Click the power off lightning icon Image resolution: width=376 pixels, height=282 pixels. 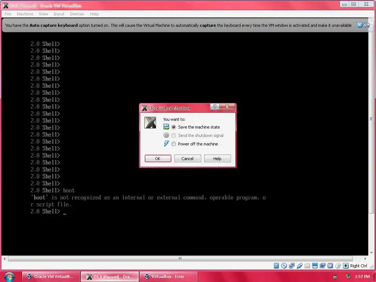166,144
